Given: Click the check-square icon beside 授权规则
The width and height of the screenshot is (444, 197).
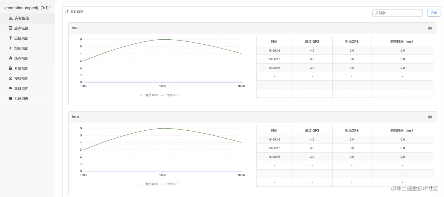Looking at the screenshot, I should (11, 78).
